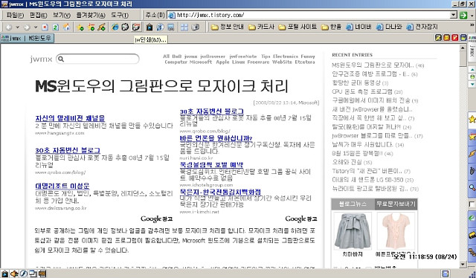
Task: Open the Forward button history dropdown arrow
Action: (35, 28)
